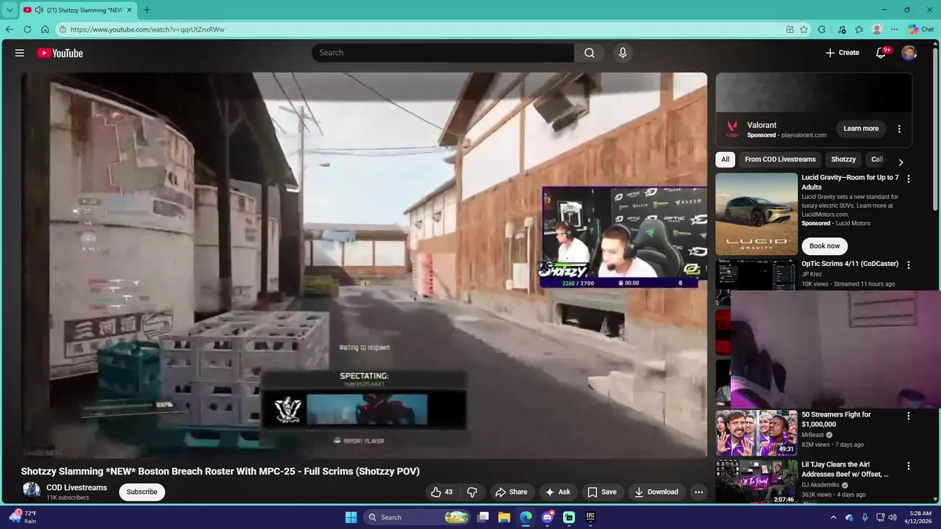This screenshot has height=529, width=941.
Task: Open the COD Livestreams channel name link
Action: pos(76,488)
